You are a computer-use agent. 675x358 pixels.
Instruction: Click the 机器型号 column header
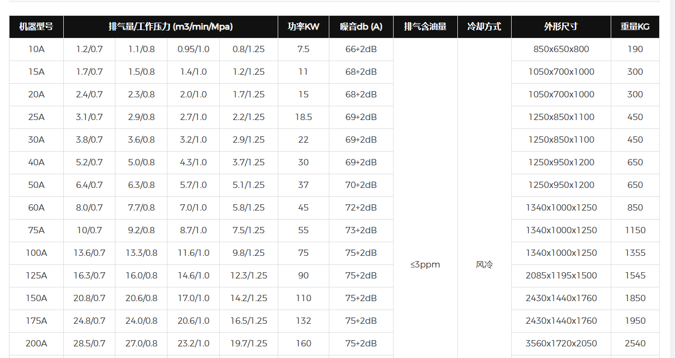(x=36, y=27)
